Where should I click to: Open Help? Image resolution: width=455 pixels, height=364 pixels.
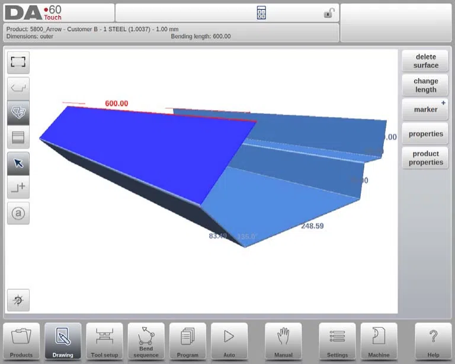(433, 342)
